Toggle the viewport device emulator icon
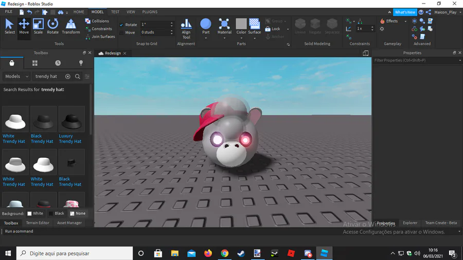This screenshot has height=260, width=463. pyautogui.click(x=366, y=53)
